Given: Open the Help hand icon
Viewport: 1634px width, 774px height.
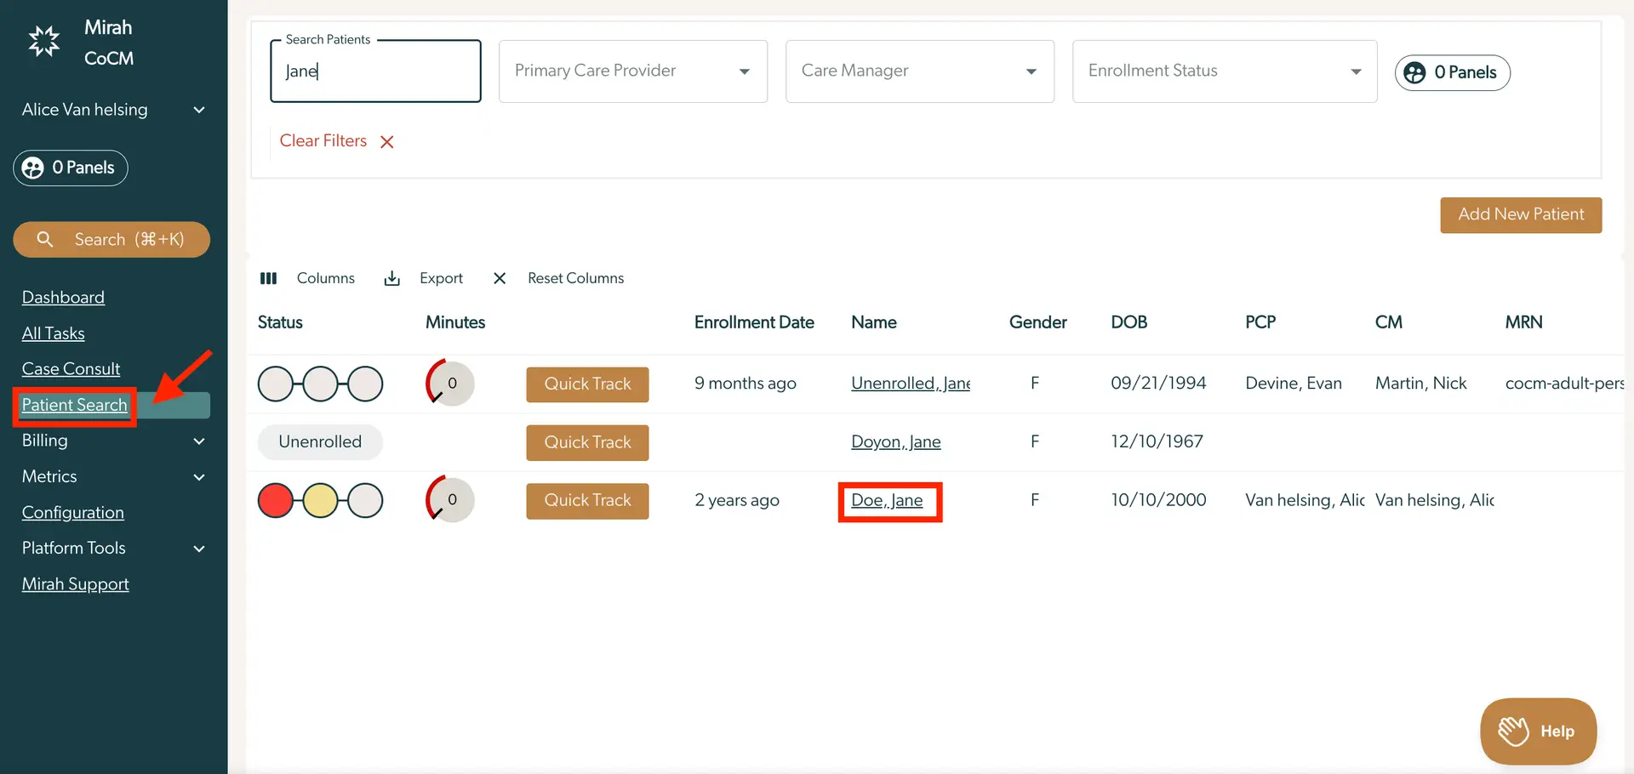Looking at the screenshot, I should pyautogui.click(x=1513, y=731).
